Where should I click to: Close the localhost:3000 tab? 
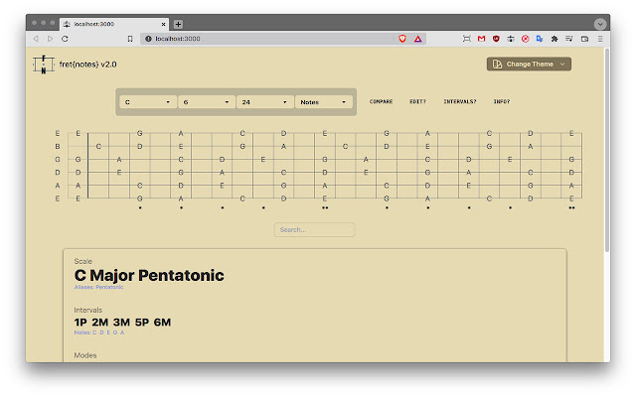pyautogui.click(x=163, y=24)
